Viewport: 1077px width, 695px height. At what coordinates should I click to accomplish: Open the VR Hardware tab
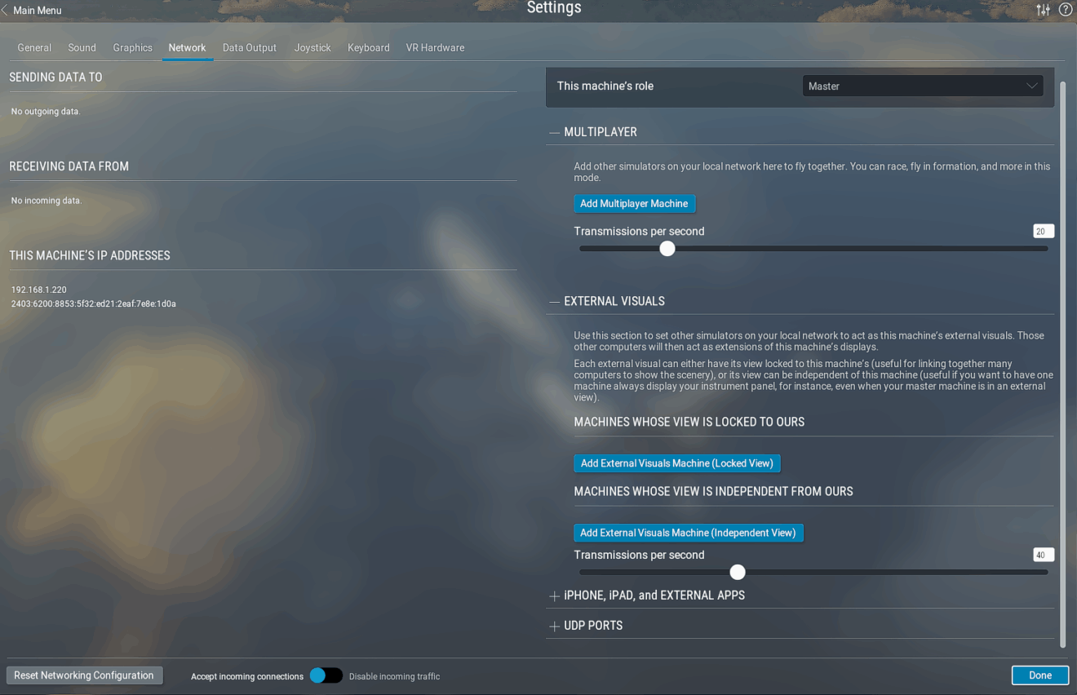coord(435,47)
